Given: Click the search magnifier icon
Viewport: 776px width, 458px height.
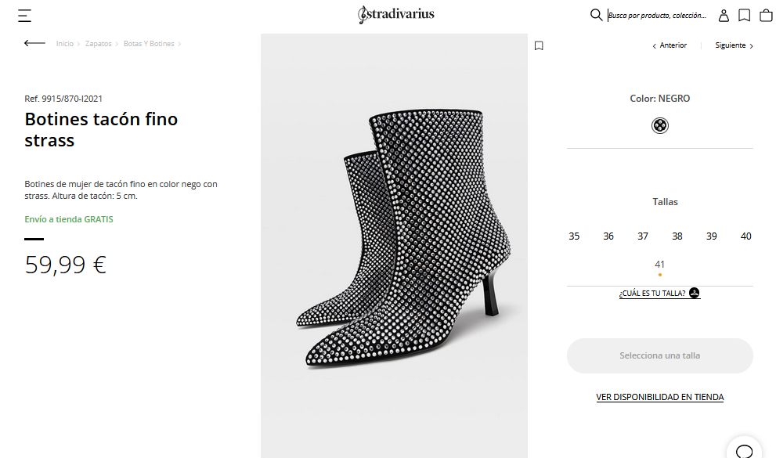Looking at the screenshot, I should point(596,15).
